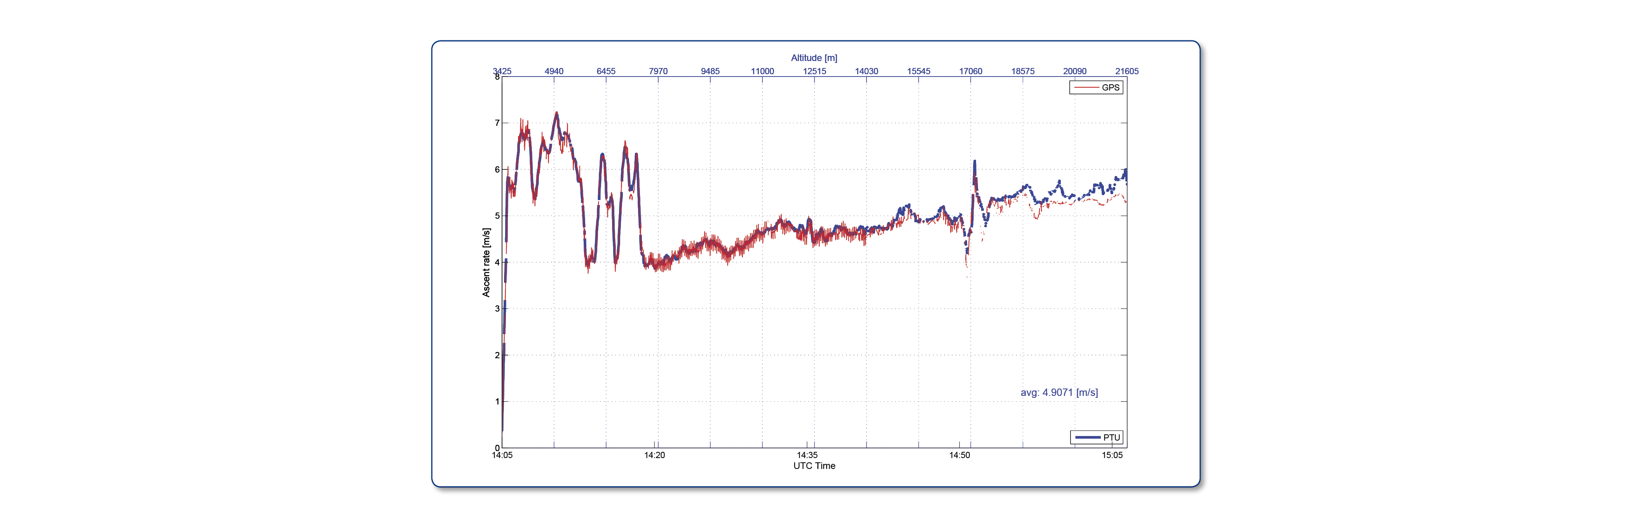Image resolution: width=1632 pixels, height=528 pixels.
Task: Click the 20090 altitude tick label
Action: click(x=1074, y=71)
